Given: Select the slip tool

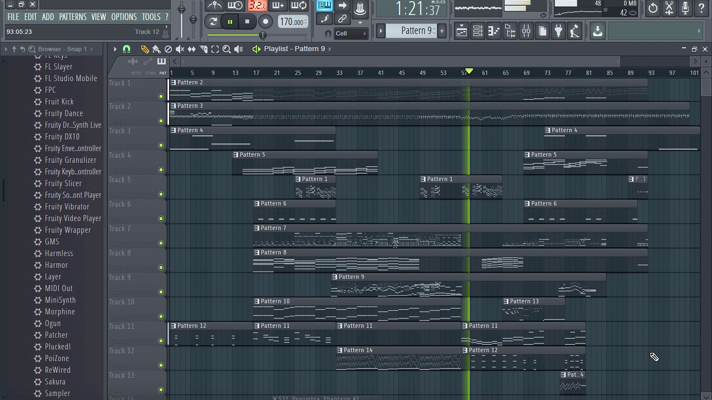Looking at the screenshot, I should [191, 49].
